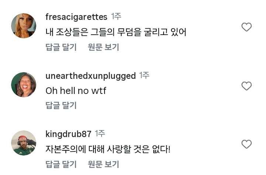Like the comment by fresacigarettes

tap(246, 27)
